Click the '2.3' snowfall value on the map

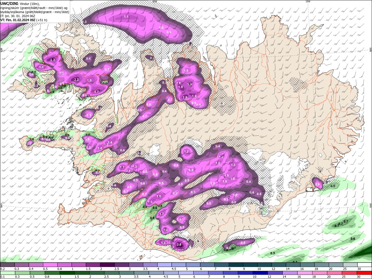point(53,60)
